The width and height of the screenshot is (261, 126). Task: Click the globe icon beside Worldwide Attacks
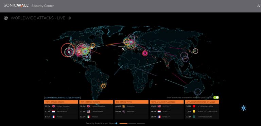tap(6, 18)
